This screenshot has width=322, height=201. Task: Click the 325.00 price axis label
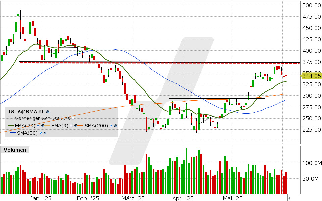[x=312, y=84]
